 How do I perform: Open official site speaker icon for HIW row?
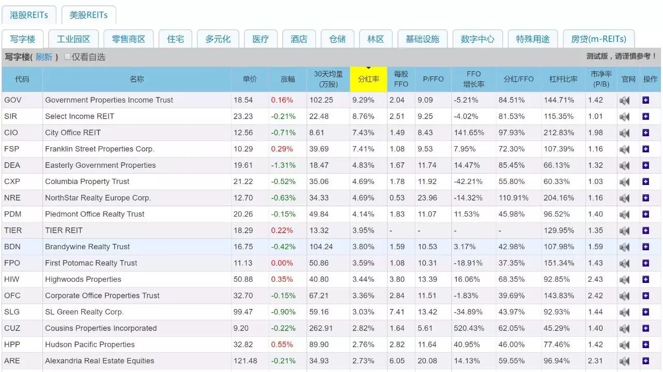coord(625,280)
